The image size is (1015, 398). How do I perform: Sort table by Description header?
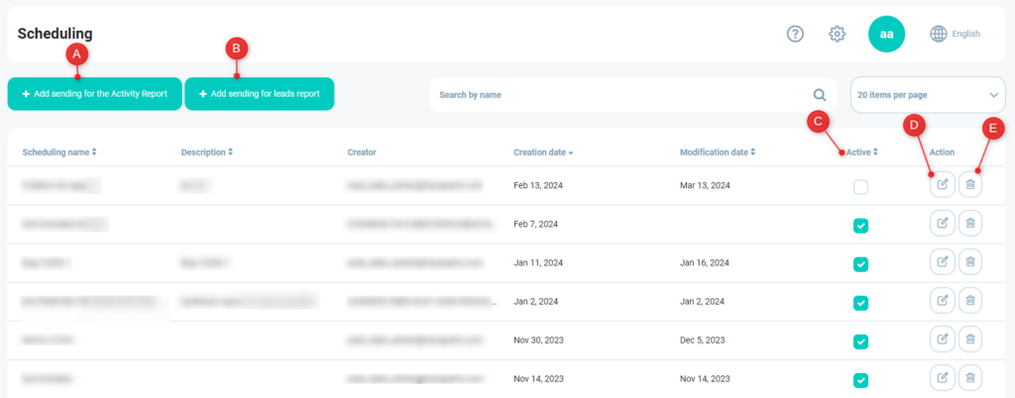pos(208,152)
